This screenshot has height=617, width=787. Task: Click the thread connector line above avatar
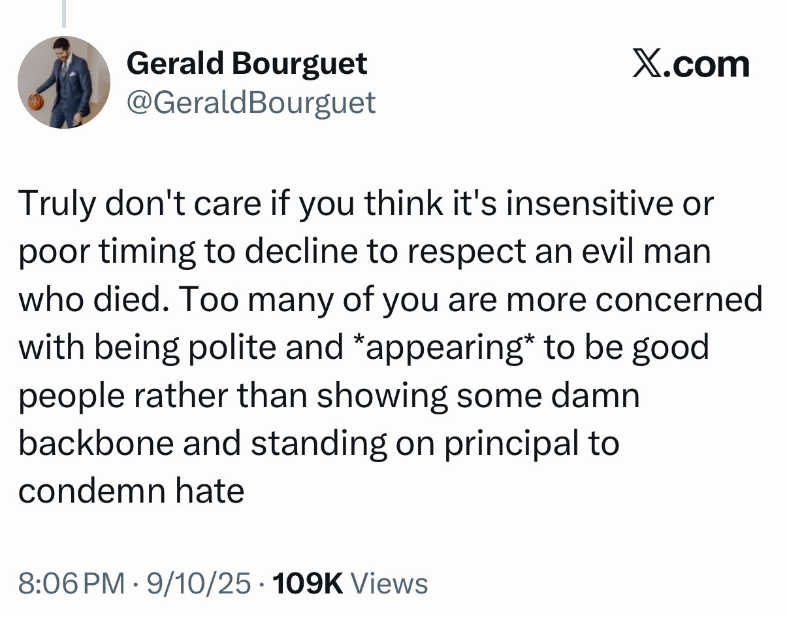point(64,13)
